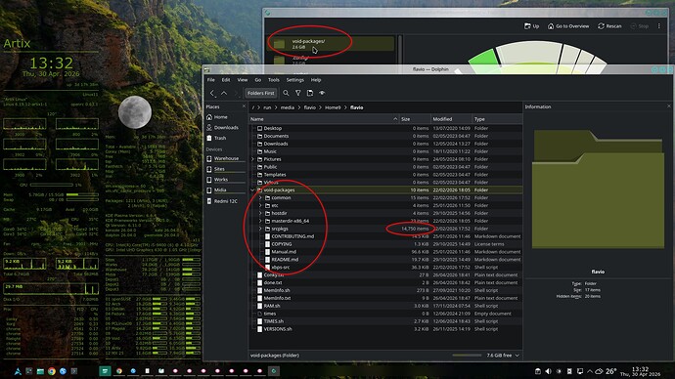Select the VERSIONS.sh file

[x=385, y=329]
